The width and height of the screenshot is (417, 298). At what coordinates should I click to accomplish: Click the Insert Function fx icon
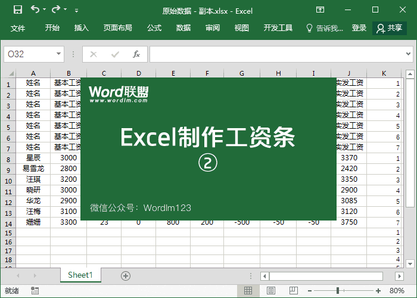136,54
